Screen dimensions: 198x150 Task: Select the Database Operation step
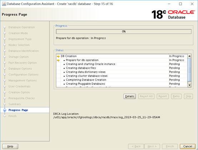tap(21, 27)
